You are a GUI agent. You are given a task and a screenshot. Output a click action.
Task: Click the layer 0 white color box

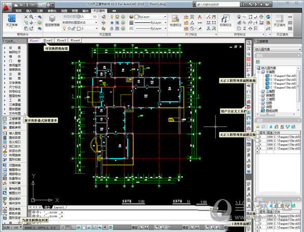coord(79,29)
